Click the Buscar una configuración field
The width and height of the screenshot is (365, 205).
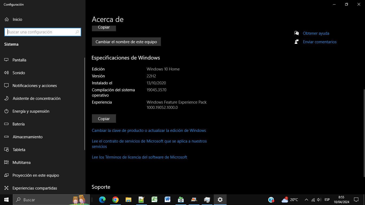(43, 32)
